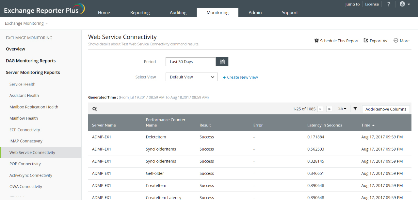This screenshot has width=418, height=200.
Task: Collapse Server Monitoring Reports section
Action: pos(33,72)
